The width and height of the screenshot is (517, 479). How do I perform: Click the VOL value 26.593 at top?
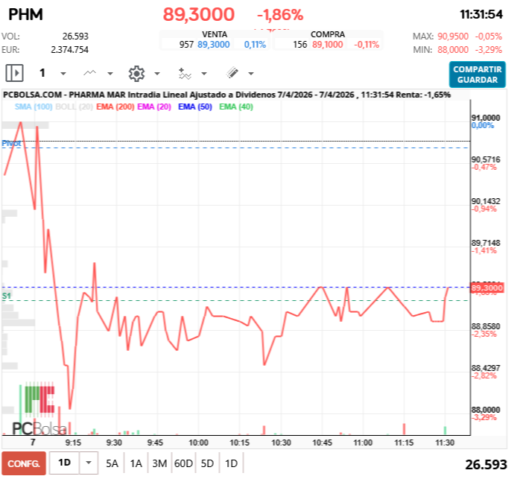(x=75, y=37)
